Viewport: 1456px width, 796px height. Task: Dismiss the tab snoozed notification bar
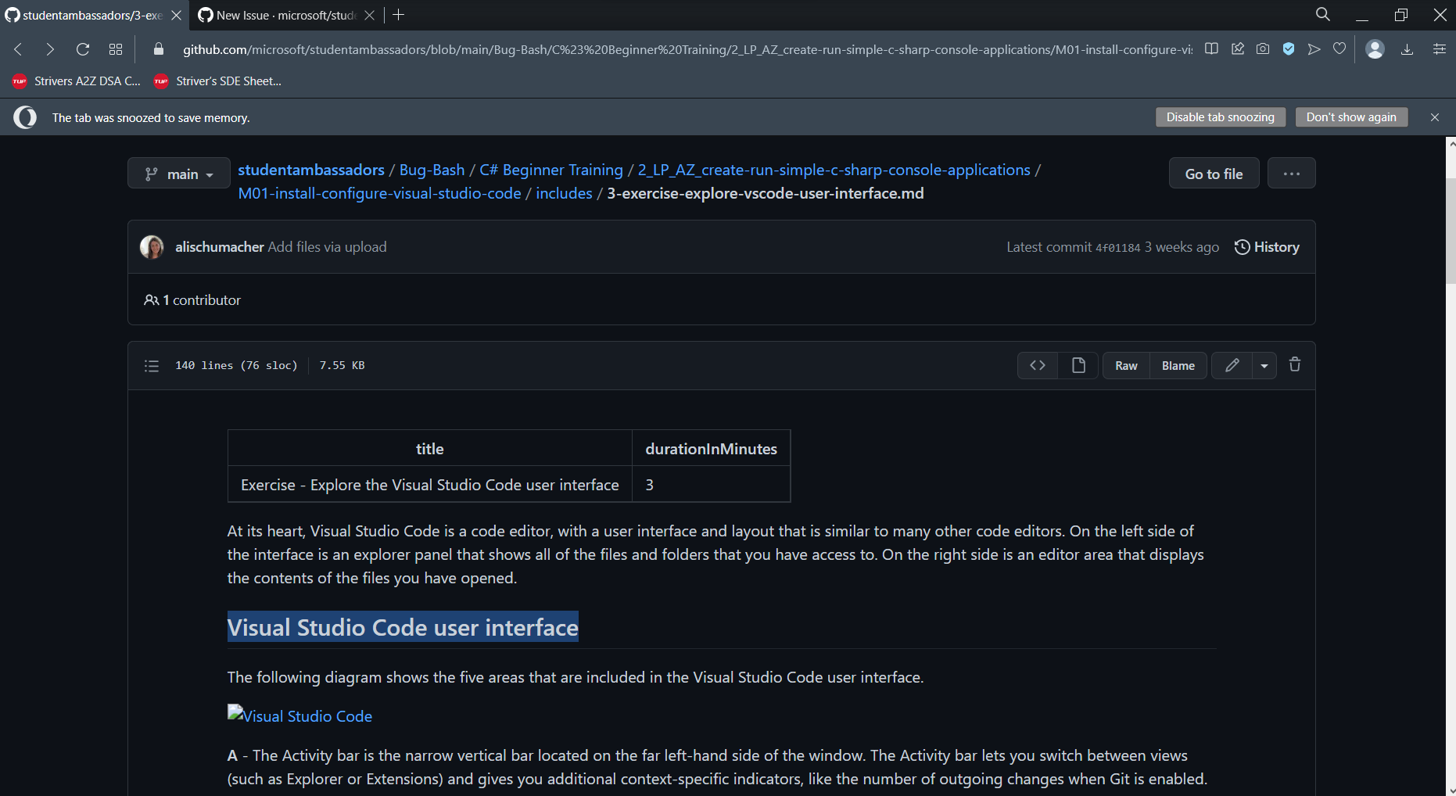(x=1435, y=117)
